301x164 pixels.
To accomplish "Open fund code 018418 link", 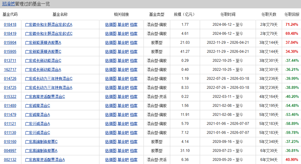I will pyautogui.click(x=10, y=25).
